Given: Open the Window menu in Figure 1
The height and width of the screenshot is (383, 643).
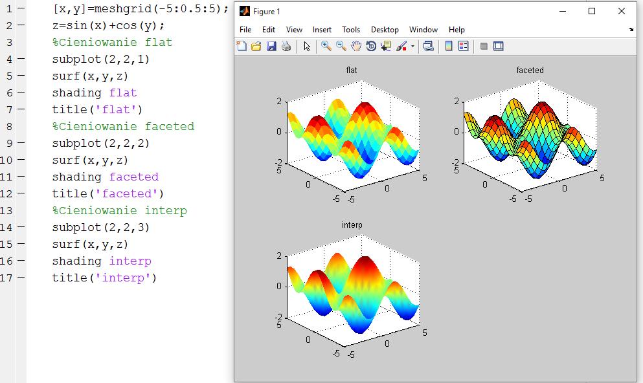Looking at the screenshot, I should [x=423, y=30].
